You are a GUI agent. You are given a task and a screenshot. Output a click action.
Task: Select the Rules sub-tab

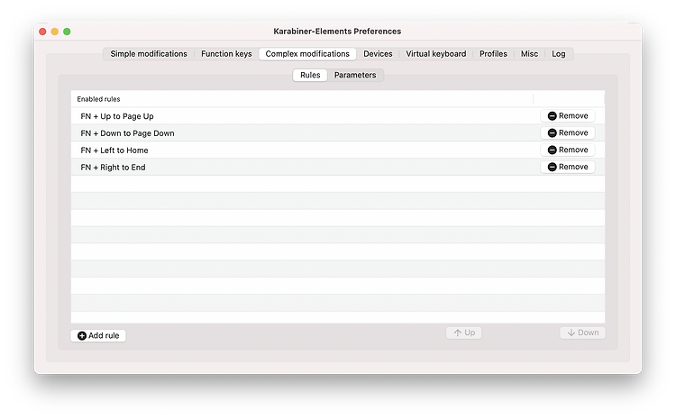tap(310, 75)
